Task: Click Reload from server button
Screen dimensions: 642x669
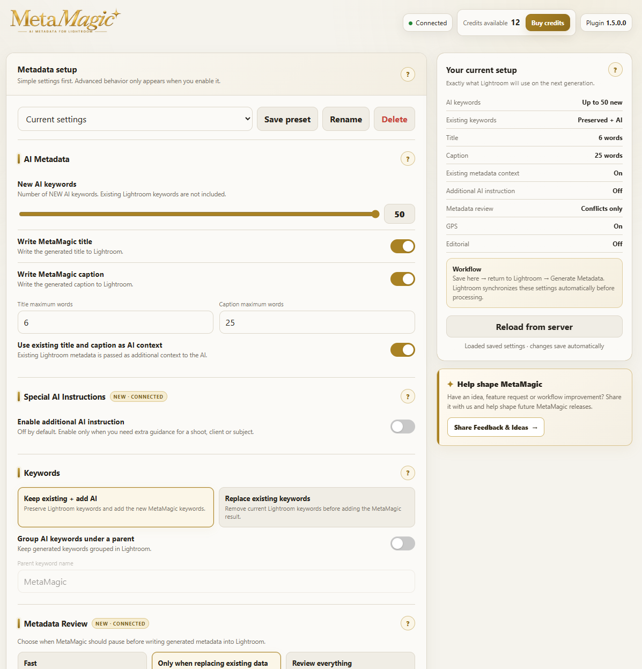Action: (534, 327)
